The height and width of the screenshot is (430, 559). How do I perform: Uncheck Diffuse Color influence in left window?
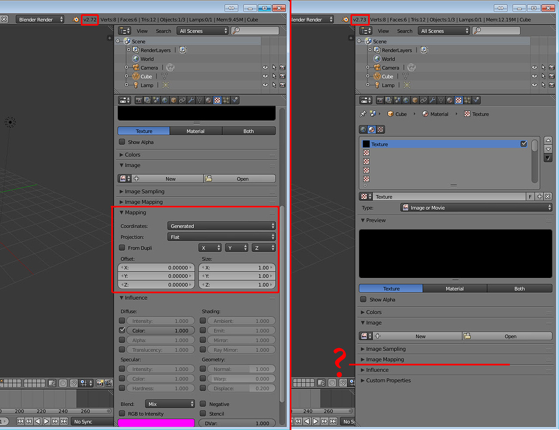click(x=122, y=331)
